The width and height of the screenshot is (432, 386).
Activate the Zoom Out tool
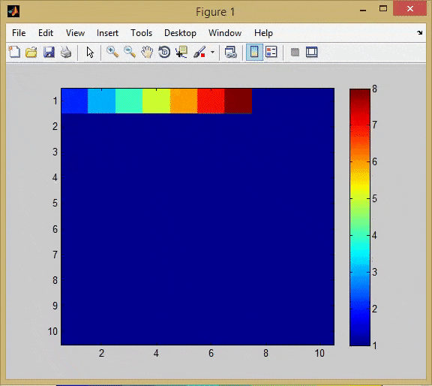(x=130, y=52)
